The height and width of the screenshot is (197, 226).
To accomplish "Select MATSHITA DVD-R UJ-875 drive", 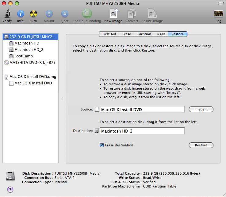I will click(x=30, y=63).
